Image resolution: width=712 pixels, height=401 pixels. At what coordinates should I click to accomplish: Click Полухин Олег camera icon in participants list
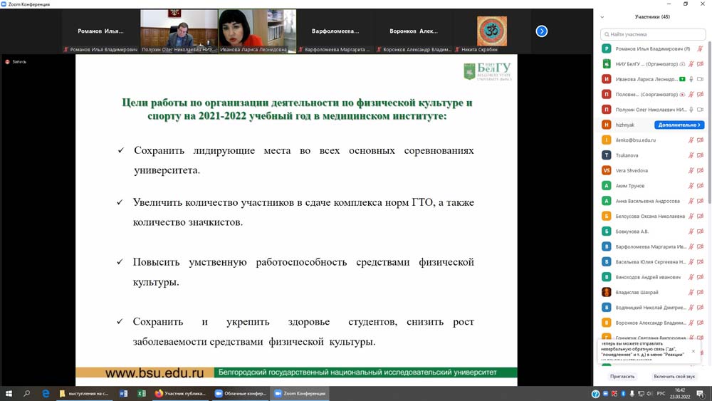700,110
